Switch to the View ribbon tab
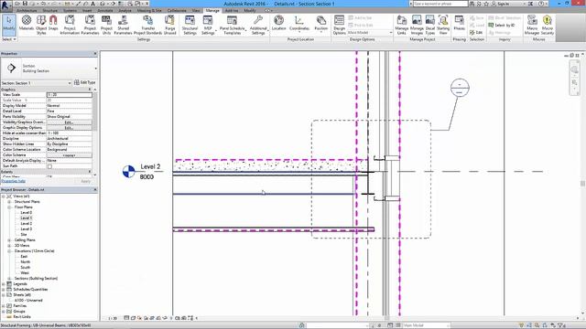 tap(196, 10)
